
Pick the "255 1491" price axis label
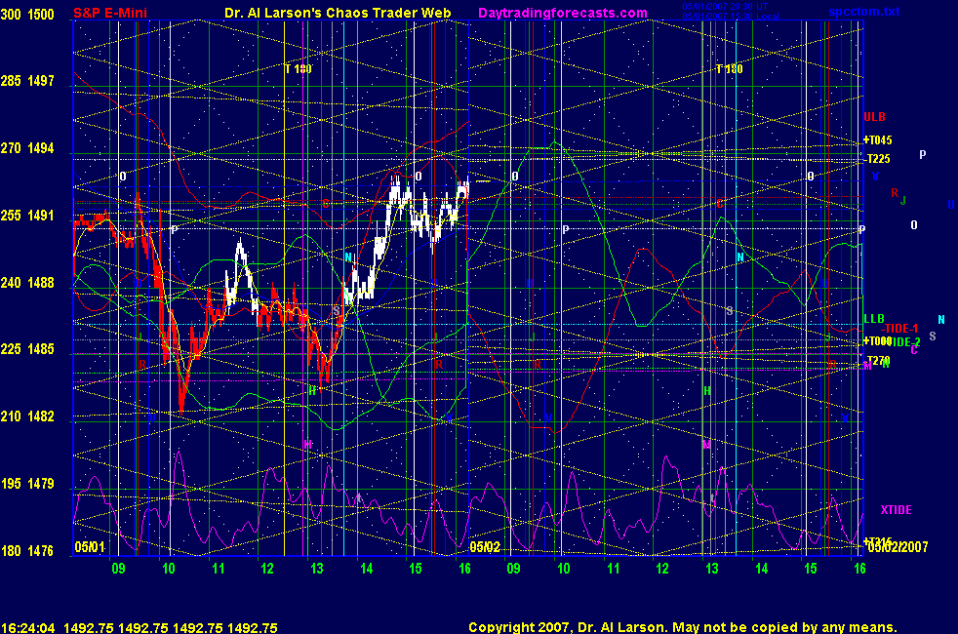27,216
